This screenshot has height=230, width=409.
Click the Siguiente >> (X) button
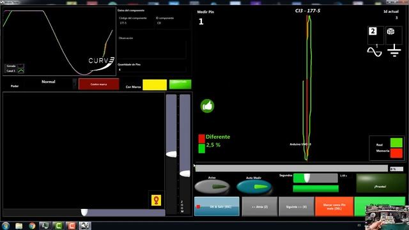click(x=297, y=206)
